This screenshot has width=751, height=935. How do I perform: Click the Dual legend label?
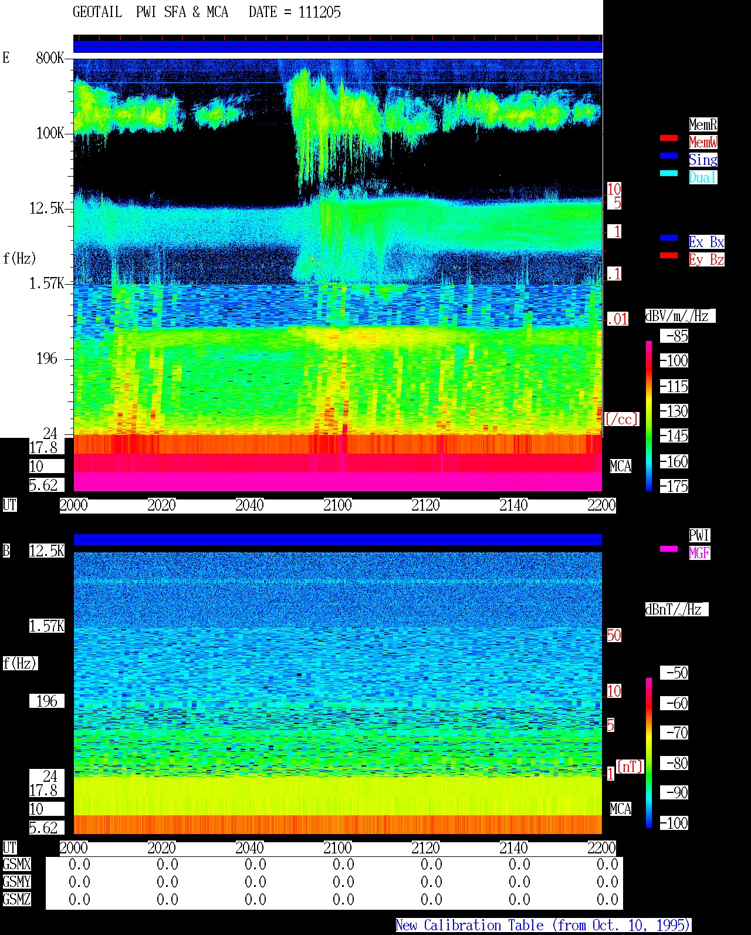tap(703, 177)
